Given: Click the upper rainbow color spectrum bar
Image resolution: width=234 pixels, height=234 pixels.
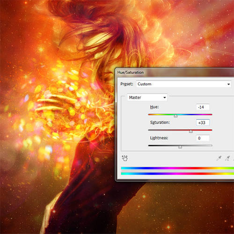Looking at the screenshot, I should click(177, 168).
